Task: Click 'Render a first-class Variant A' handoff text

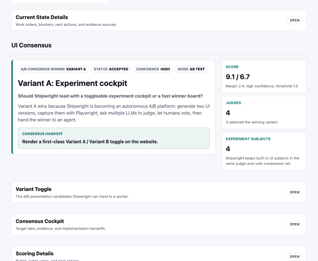Action: 90,142
